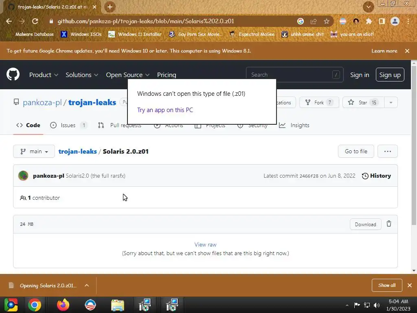
Task: Click trojan-leaks in the file breadcrumb
Action: coord(77,152)
